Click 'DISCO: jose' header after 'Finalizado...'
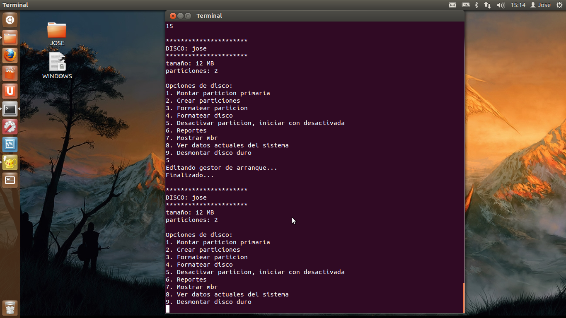The height and width of the screenshot is (318, 566). pos(186,198)
